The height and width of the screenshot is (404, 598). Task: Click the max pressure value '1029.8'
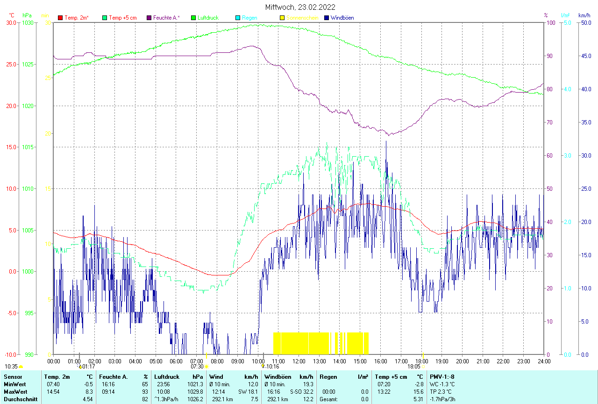point(195,391)
